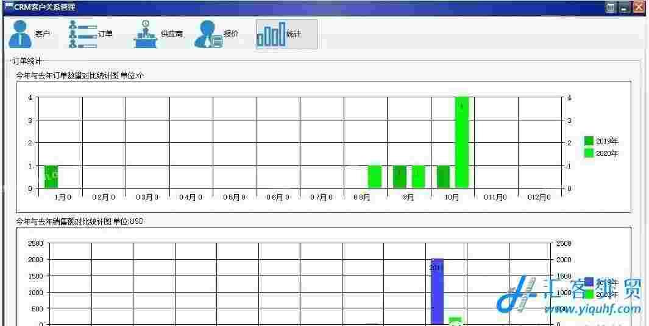Viewport: 649px width, 326px height.
Task: Click the August 2020 order bar
Action: point(375,177)
